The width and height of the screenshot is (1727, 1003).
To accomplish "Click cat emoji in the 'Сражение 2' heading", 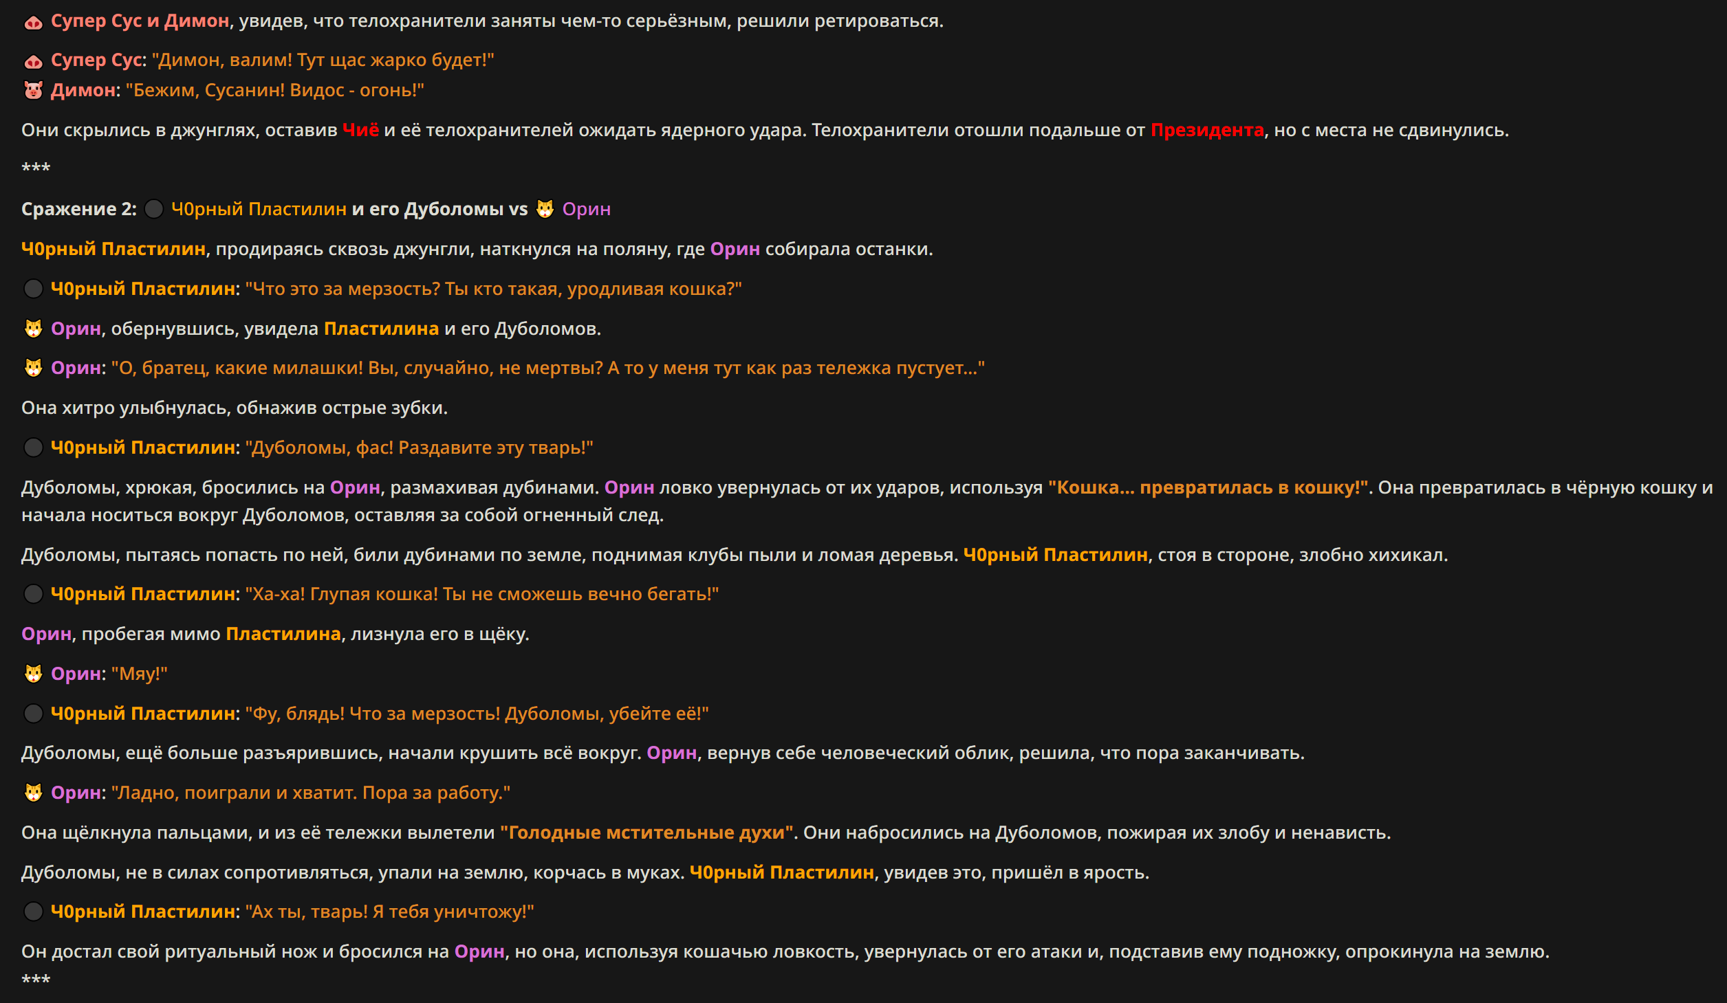I will tap(545, 209).
